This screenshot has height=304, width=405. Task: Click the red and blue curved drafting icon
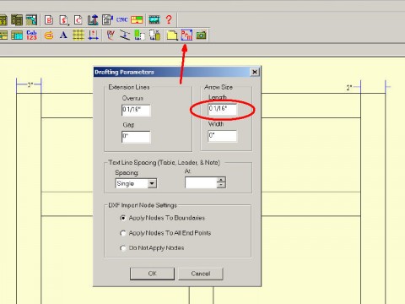tap(111, 35)
